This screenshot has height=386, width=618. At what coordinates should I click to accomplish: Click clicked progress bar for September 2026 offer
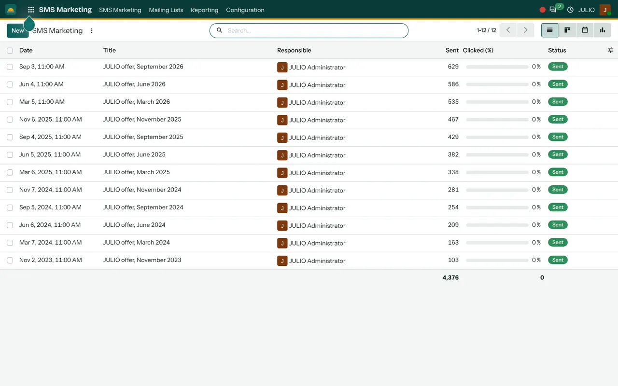(x=497, y=67)
